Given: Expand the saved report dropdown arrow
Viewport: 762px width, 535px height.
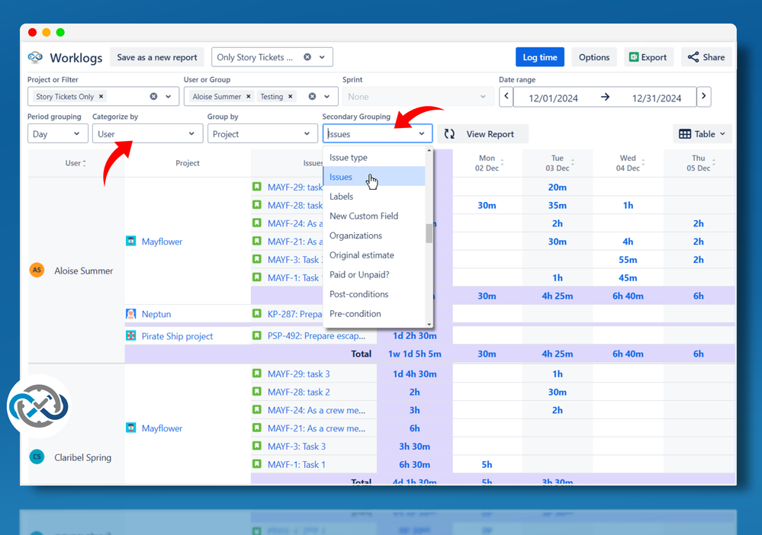Looking at the screenshot, I should (322, 57).
